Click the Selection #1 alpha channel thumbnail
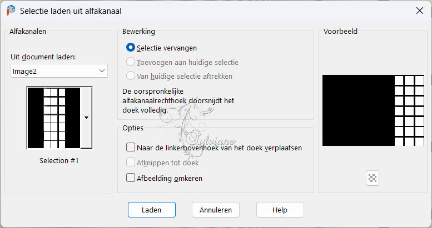The width and height of the screenshot is (432, 228). click(x=54, y=118)
